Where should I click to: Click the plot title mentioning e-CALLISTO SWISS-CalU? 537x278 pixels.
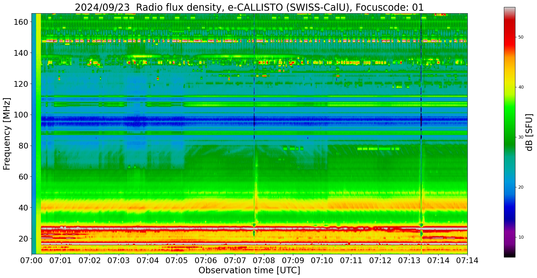(249, 7)
